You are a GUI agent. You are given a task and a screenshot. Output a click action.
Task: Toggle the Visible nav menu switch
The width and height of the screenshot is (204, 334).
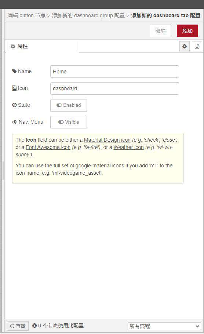click(69, 122)
